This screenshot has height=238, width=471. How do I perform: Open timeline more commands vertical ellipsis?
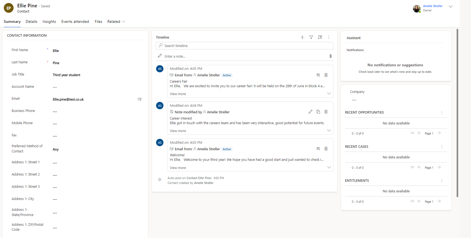[329, 37]
